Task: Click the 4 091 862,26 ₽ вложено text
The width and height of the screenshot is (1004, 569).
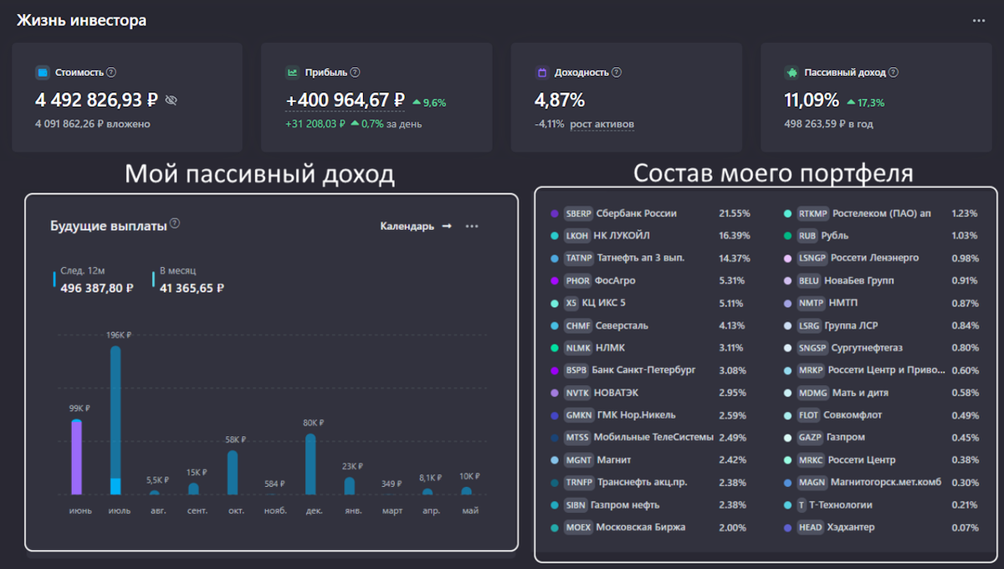Action: [x=93, y=125]
